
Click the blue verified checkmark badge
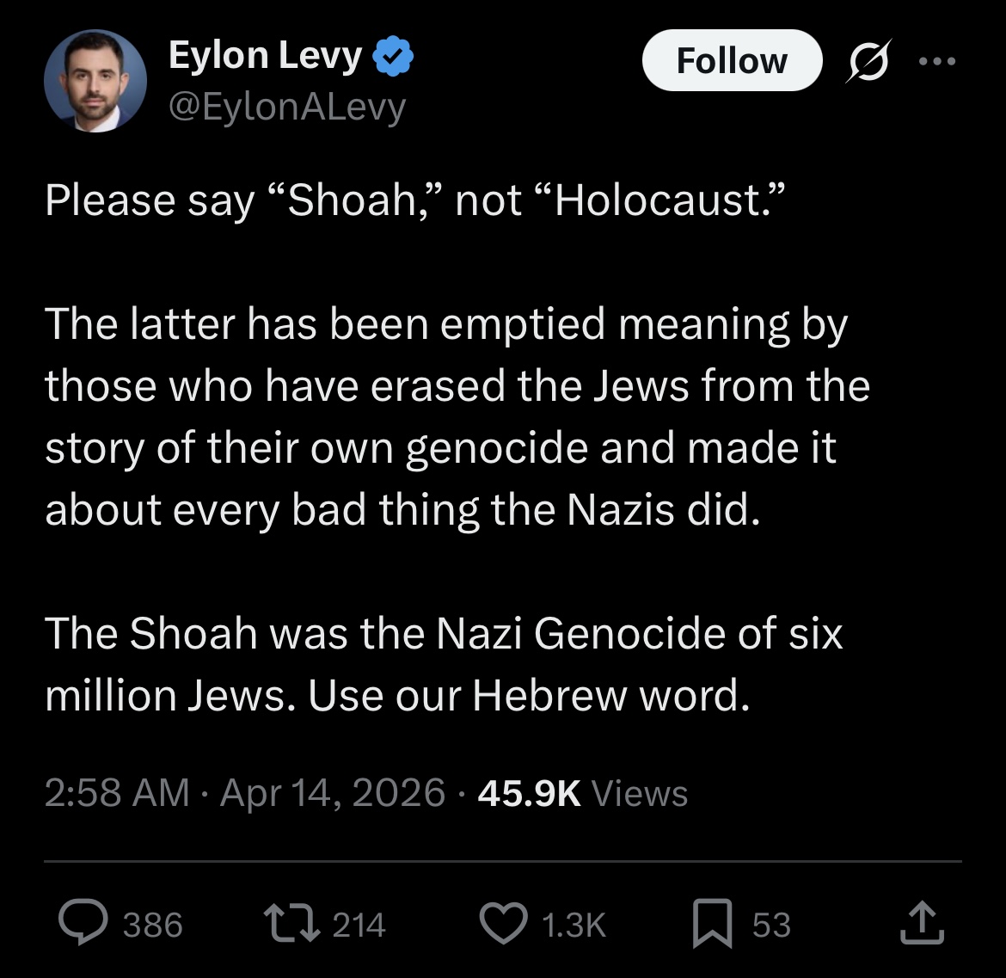[393, 57]
